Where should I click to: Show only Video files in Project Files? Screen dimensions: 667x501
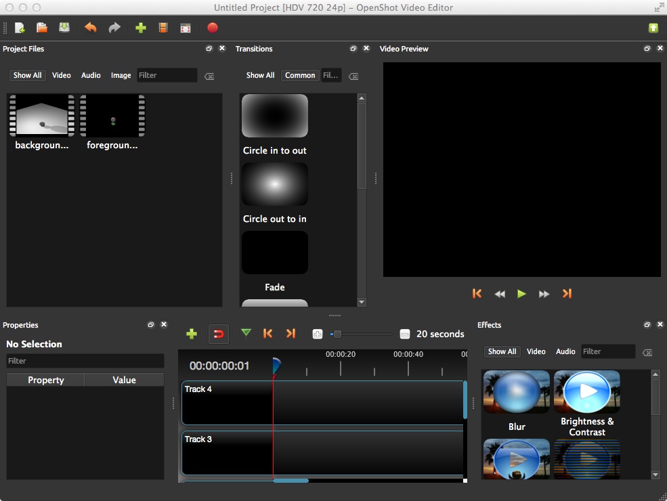point(61,75)
